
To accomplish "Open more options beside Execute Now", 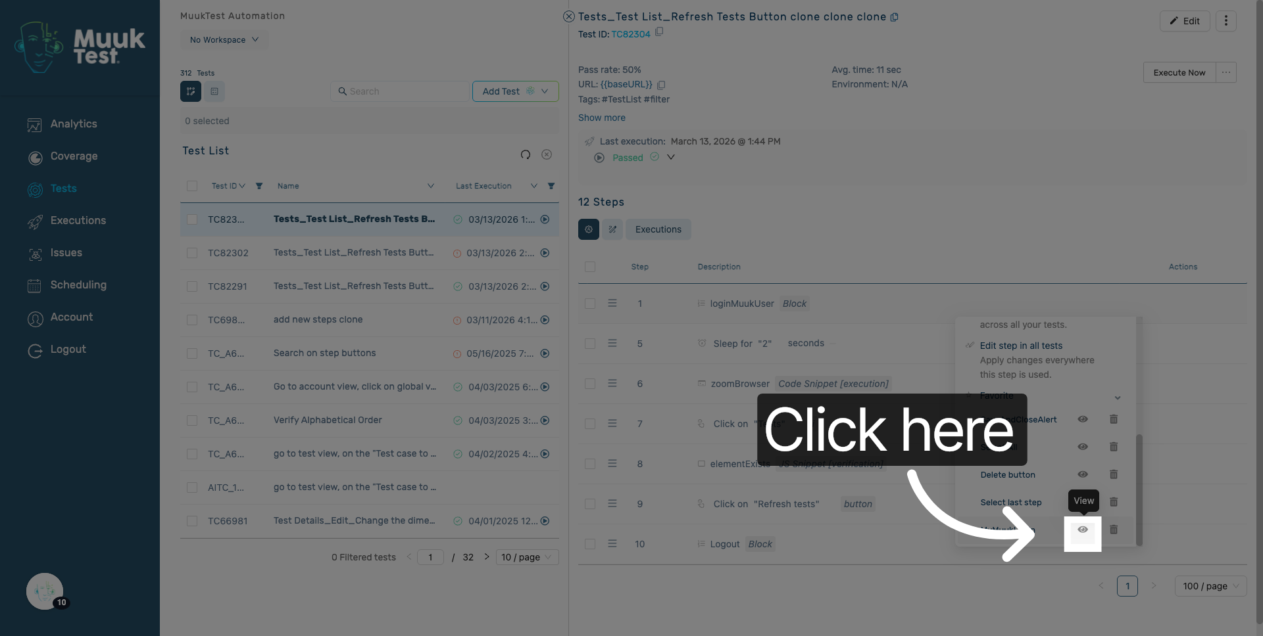I will (1226, 72).
